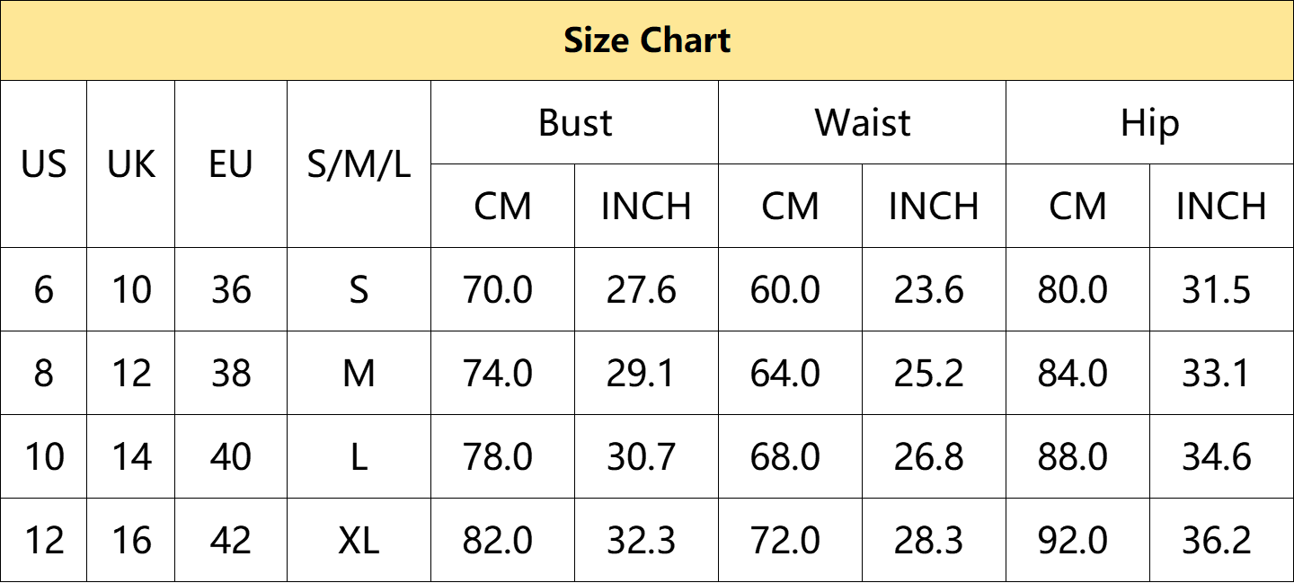Select the size XL cell
This screenshot has height=583, width=1294.
click(x=359, y=540)
